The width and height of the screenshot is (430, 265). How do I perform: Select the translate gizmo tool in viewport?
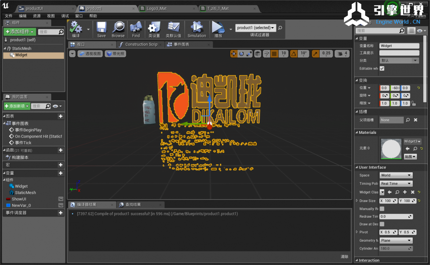point(233,54)
